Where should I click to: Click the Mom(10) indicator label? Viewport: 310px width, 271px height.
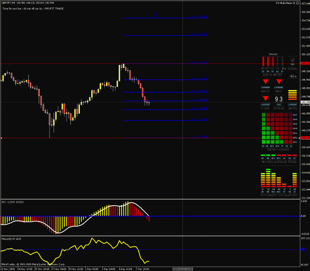coord(11,239)
